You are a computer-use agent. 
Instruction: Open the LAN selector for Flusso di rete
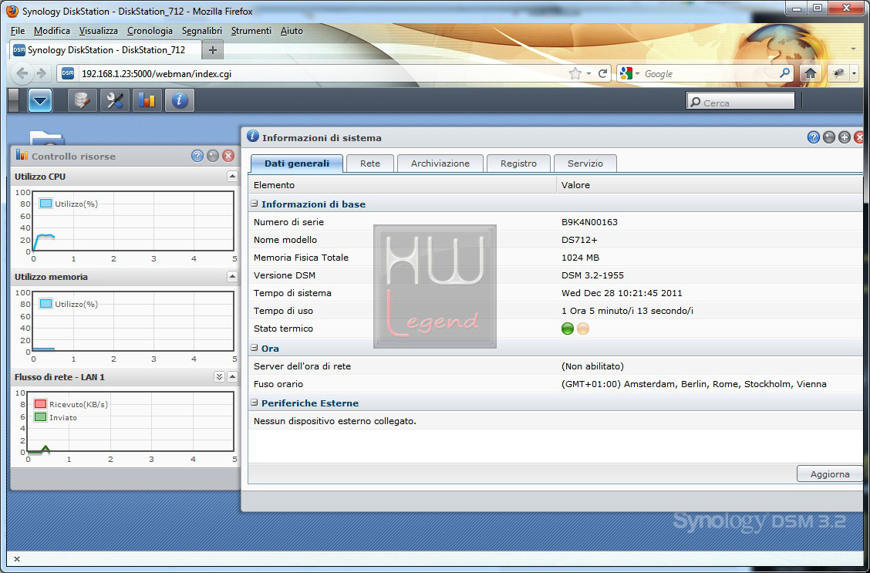219,376
